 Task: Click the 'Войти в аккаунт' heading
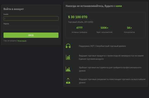click(14, 9)
